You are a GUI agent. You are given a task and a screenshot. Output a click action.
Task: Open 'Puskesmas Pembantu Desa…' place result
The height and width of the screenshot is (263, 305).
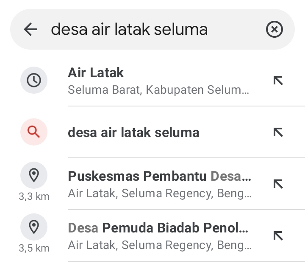pos(152,184)
